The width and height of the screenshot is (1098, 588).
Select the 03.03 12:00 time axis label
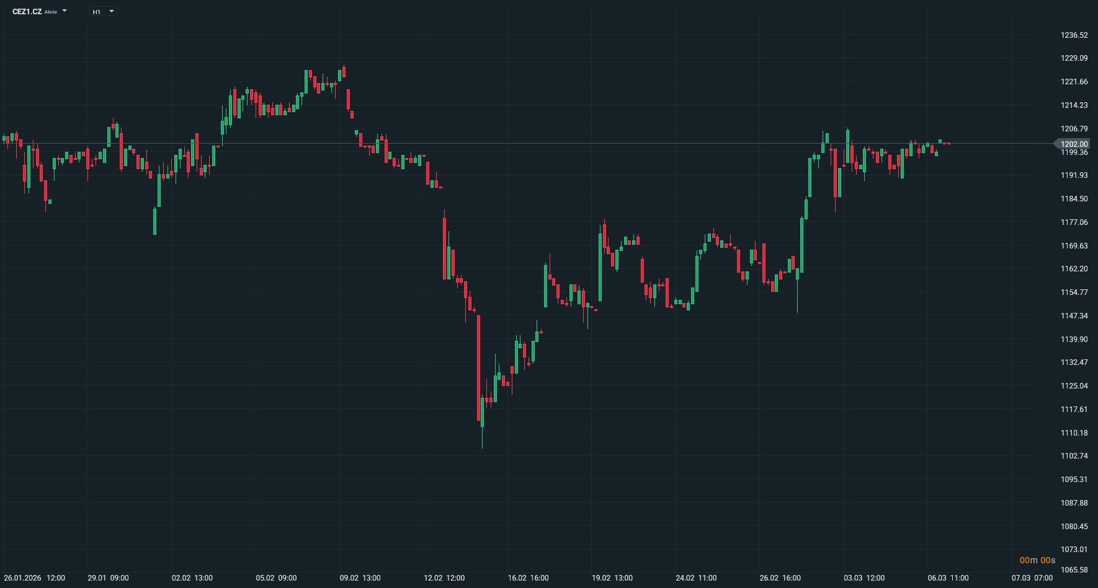coord(864,578)
